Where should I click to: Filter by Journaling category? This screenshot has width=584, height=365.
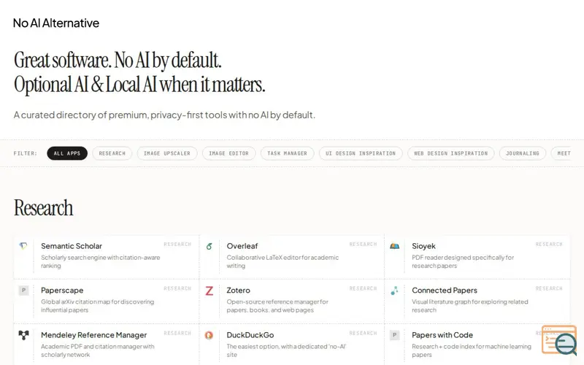click(523, 153)
